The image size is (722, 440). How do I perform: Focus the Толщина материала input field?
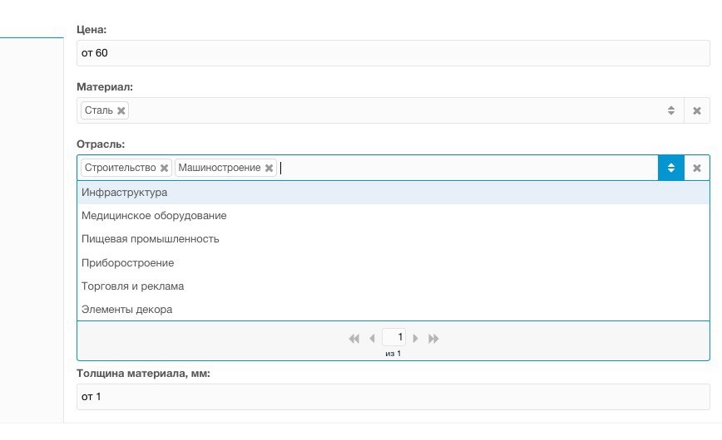tap(393, 397)
